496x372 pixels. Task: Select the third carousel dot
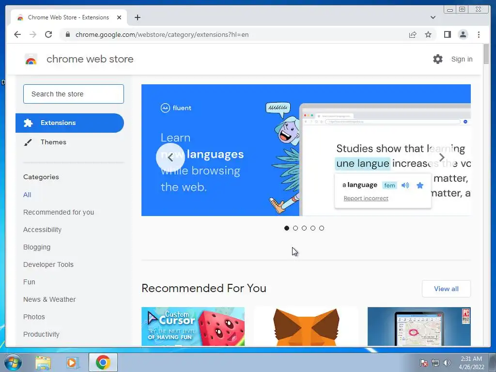pyautogui.click(x=304, y=228)
